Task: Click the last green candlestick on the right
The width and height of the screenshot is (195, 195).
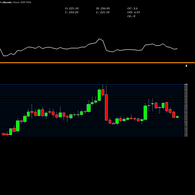Action: click(x=177, y=117)
